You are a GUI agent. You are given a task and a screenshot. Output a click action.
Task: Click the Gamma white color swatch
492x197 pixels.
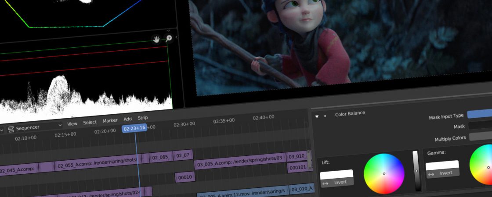point(442,165)
